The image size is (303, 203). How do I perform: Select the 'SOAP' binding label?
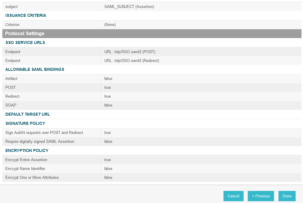(x=11, y=105)
